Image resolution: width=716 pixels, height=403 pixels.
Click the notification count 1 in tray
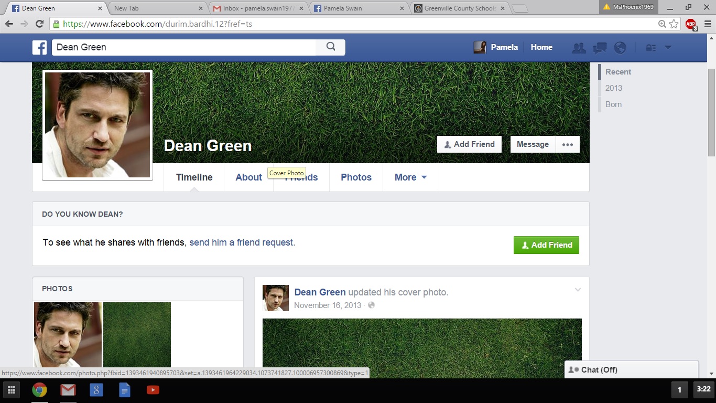(680, 390)
